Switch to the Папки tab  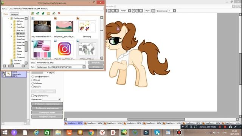pyautogui.click(x=6, y=14)
